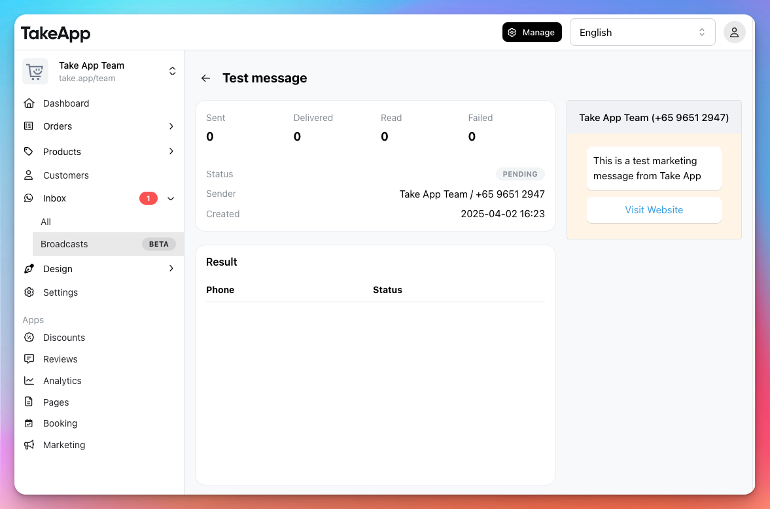Click the Marketing megaphone icon
The width and height of the screenshot is (770, 509).
pyautogui.click(x=29, y=445)
